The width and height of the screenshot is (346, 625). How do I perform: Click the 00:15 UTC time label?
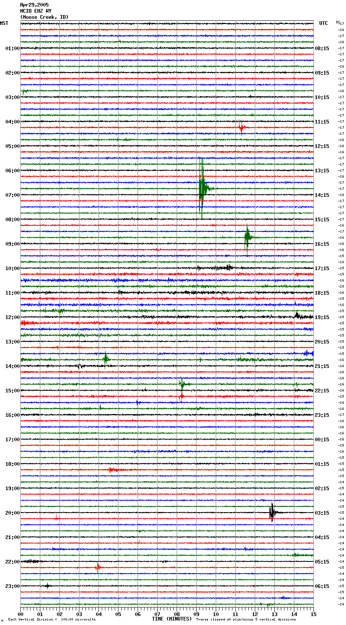322,440
